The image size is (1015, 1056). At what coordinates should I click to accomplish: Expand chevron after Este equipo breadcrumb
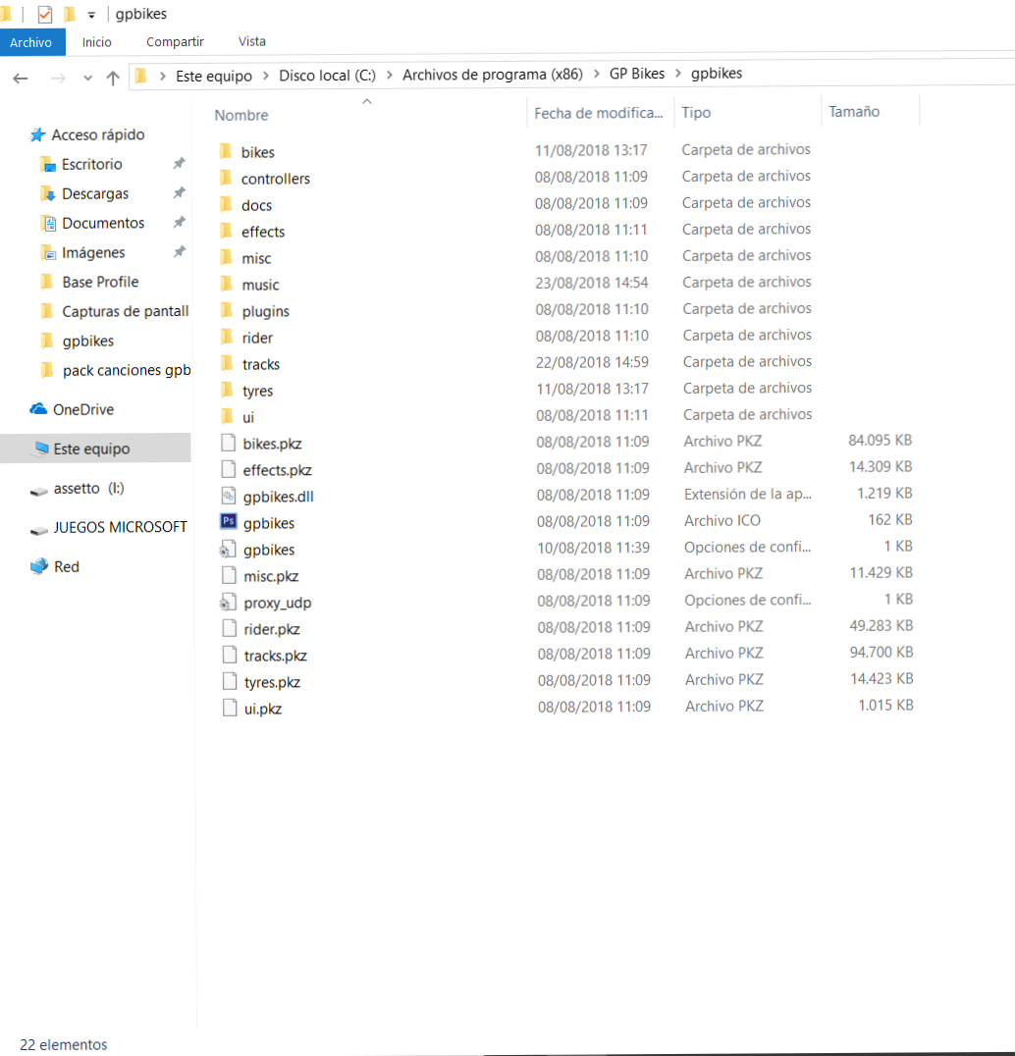266,76
